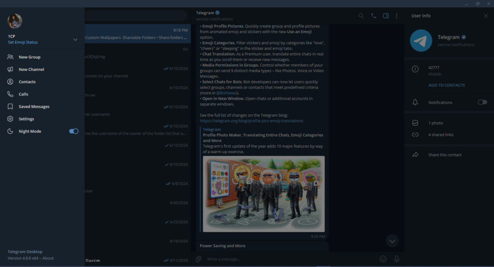Jump to bottom with the down-arrow button
This screenshot has width=494, height=267.
(392, 241)
